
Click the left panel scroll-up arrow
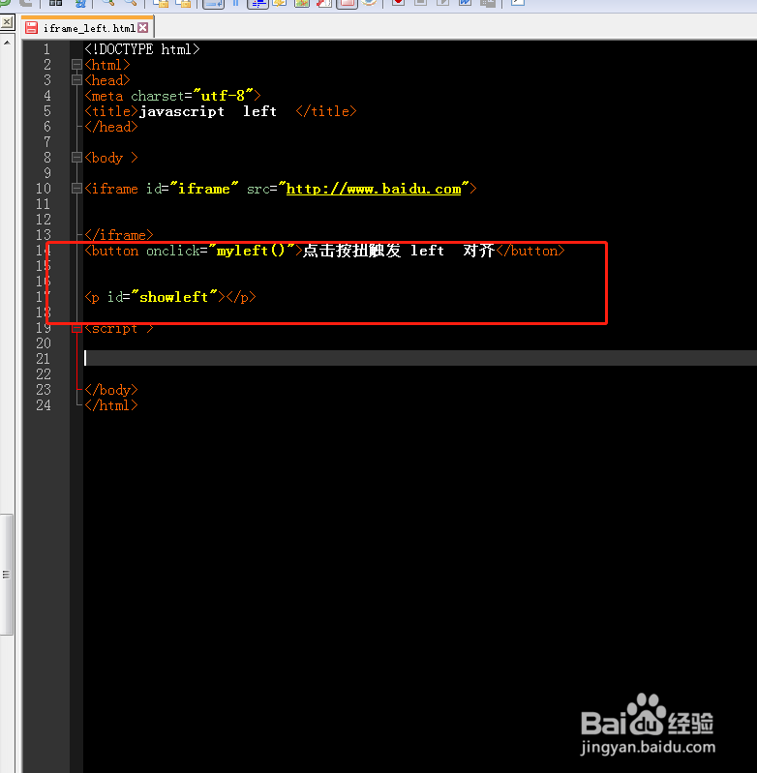pos(7,44)
